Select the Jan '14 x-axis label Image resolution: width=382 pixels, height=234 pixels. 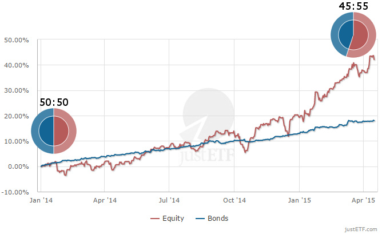(x=42, y=201)
